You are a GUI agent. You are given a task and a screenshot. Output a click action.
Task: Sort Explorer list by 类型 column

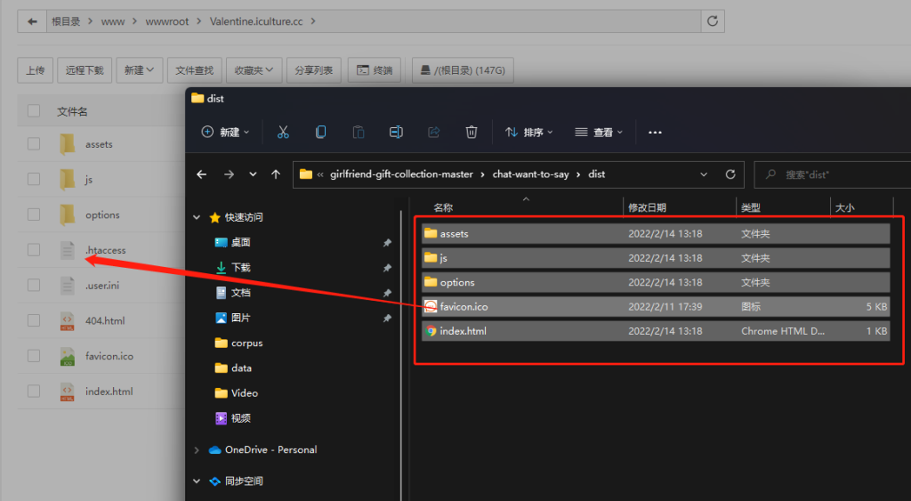pyautogui.click(x=751, y=208)
